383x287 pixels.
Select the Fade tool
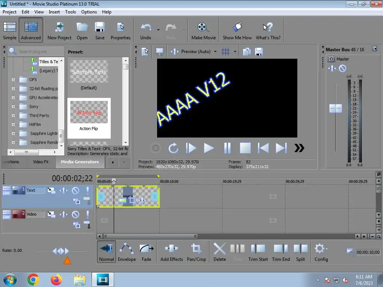(146, 251)
